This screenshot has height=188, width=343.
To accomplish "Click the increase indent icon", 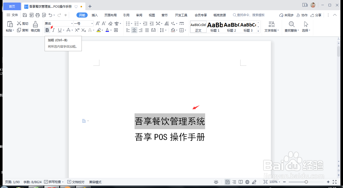I will point(152,23).
